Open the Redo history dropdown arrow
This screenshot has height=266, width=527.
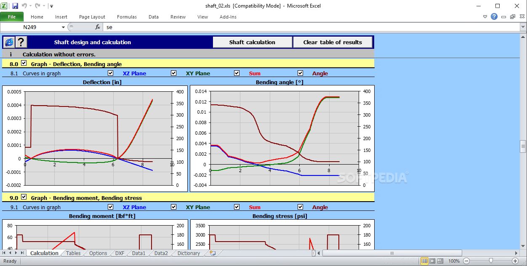point(44,6)
